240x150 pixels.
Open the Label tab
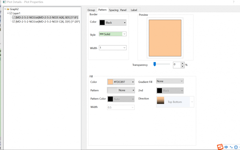(134, 10)
